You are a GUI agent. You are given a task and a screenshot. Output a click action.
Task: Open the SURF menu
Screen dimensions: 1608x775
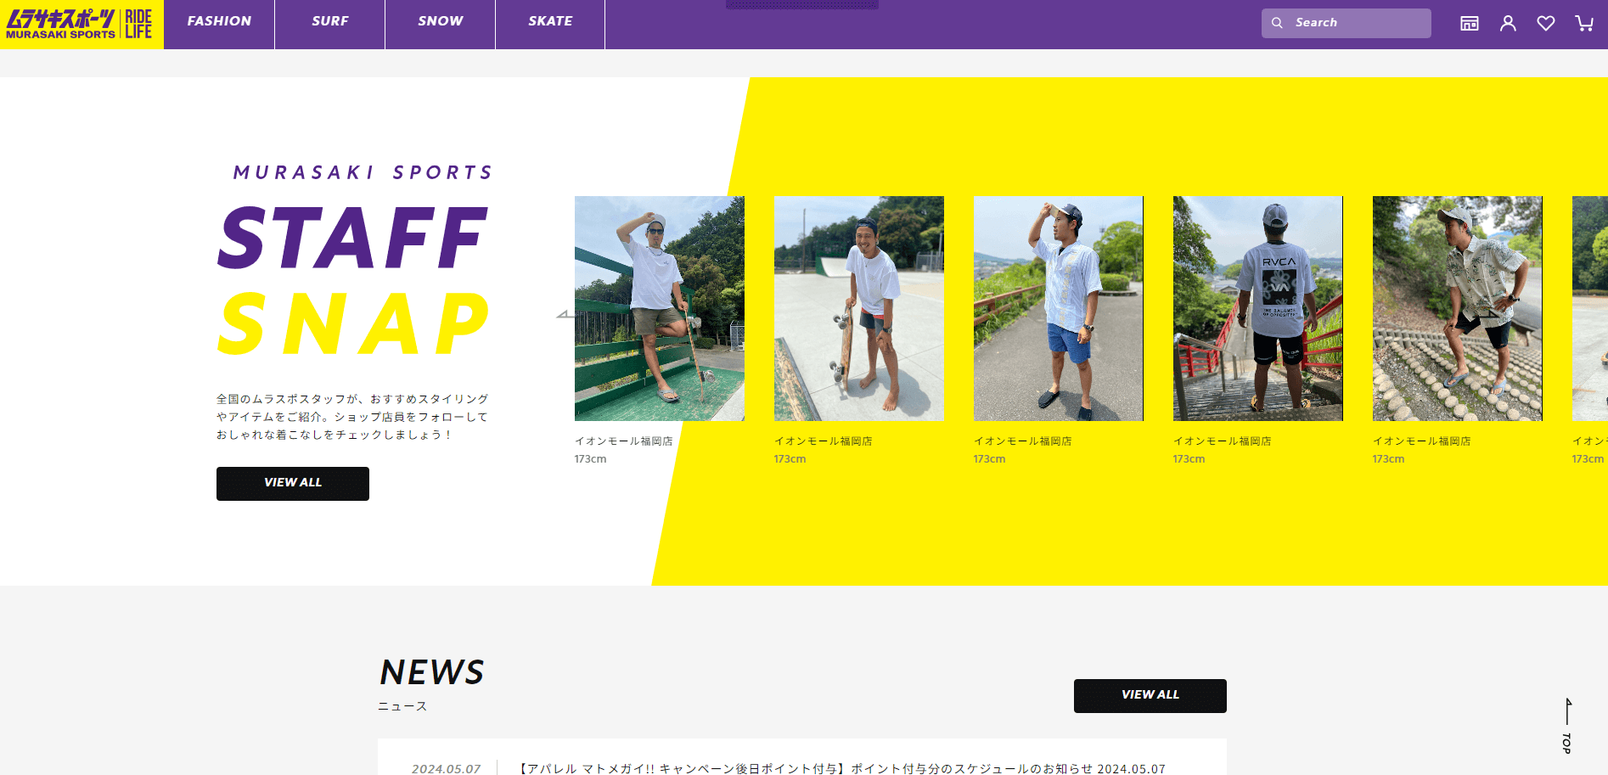(x=330, y=21)
